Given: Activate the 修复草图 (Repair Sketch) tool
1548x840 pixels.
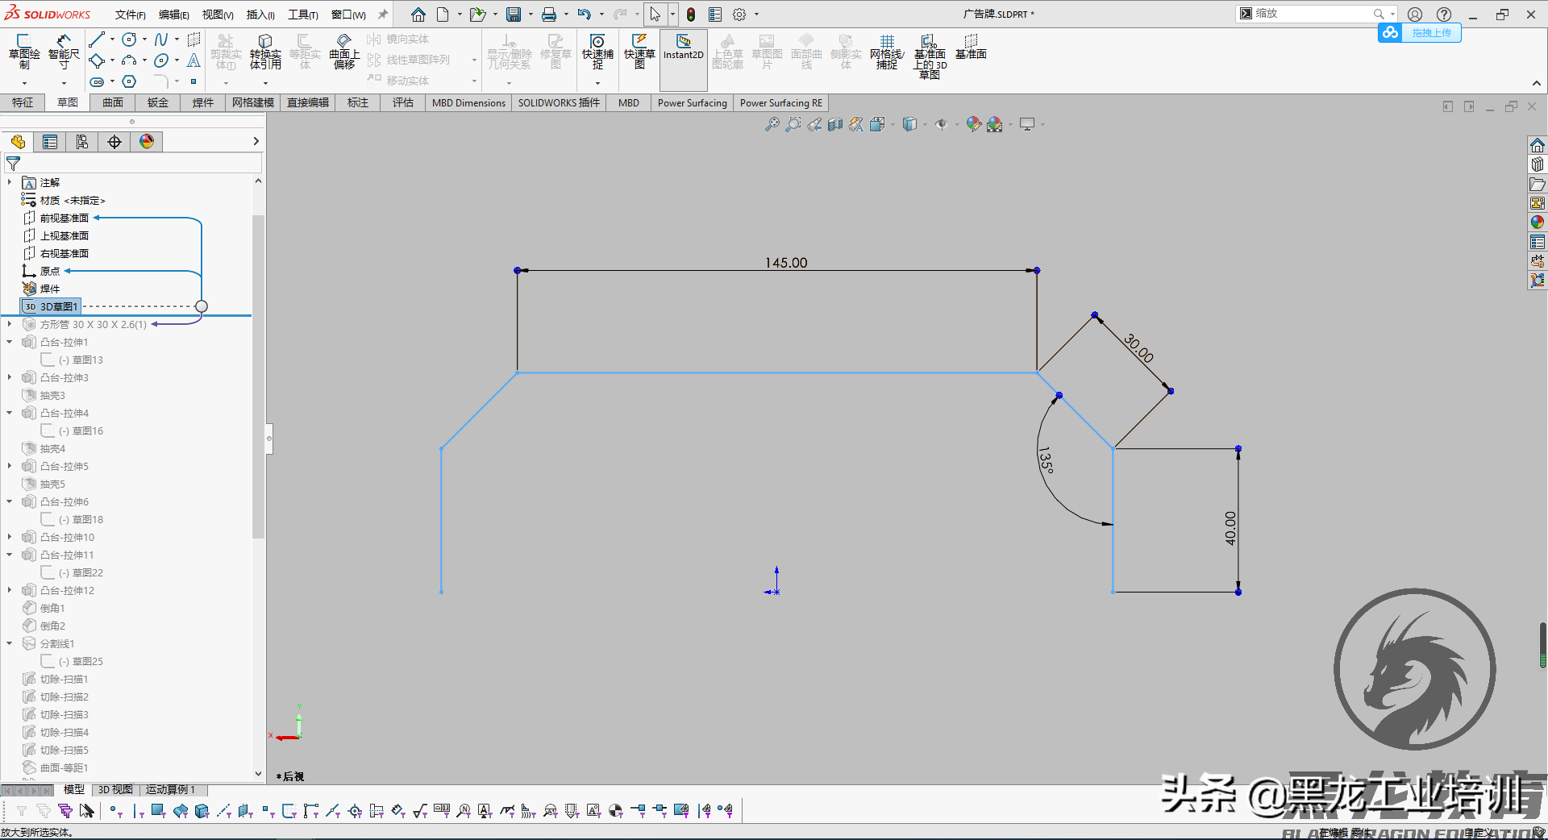Looking at the screenshot, I should pos(555,52).
